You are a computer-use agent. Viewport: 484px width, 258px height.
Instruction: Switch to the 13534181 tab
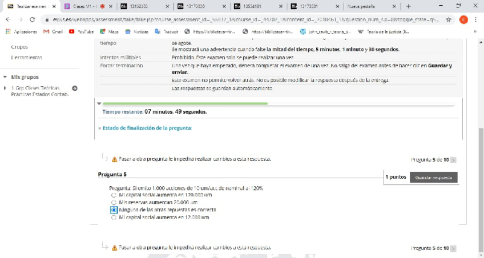252,6
